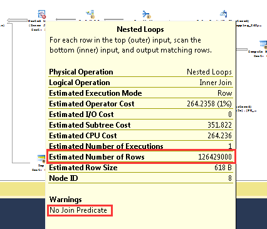Click the '618 B' row size value
This screenshot has width=267, height=229.
(223, 168)
